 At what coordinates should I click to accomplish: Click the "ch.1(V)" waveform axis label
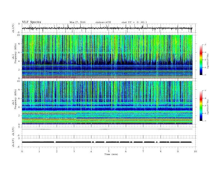tap(13, 28)
